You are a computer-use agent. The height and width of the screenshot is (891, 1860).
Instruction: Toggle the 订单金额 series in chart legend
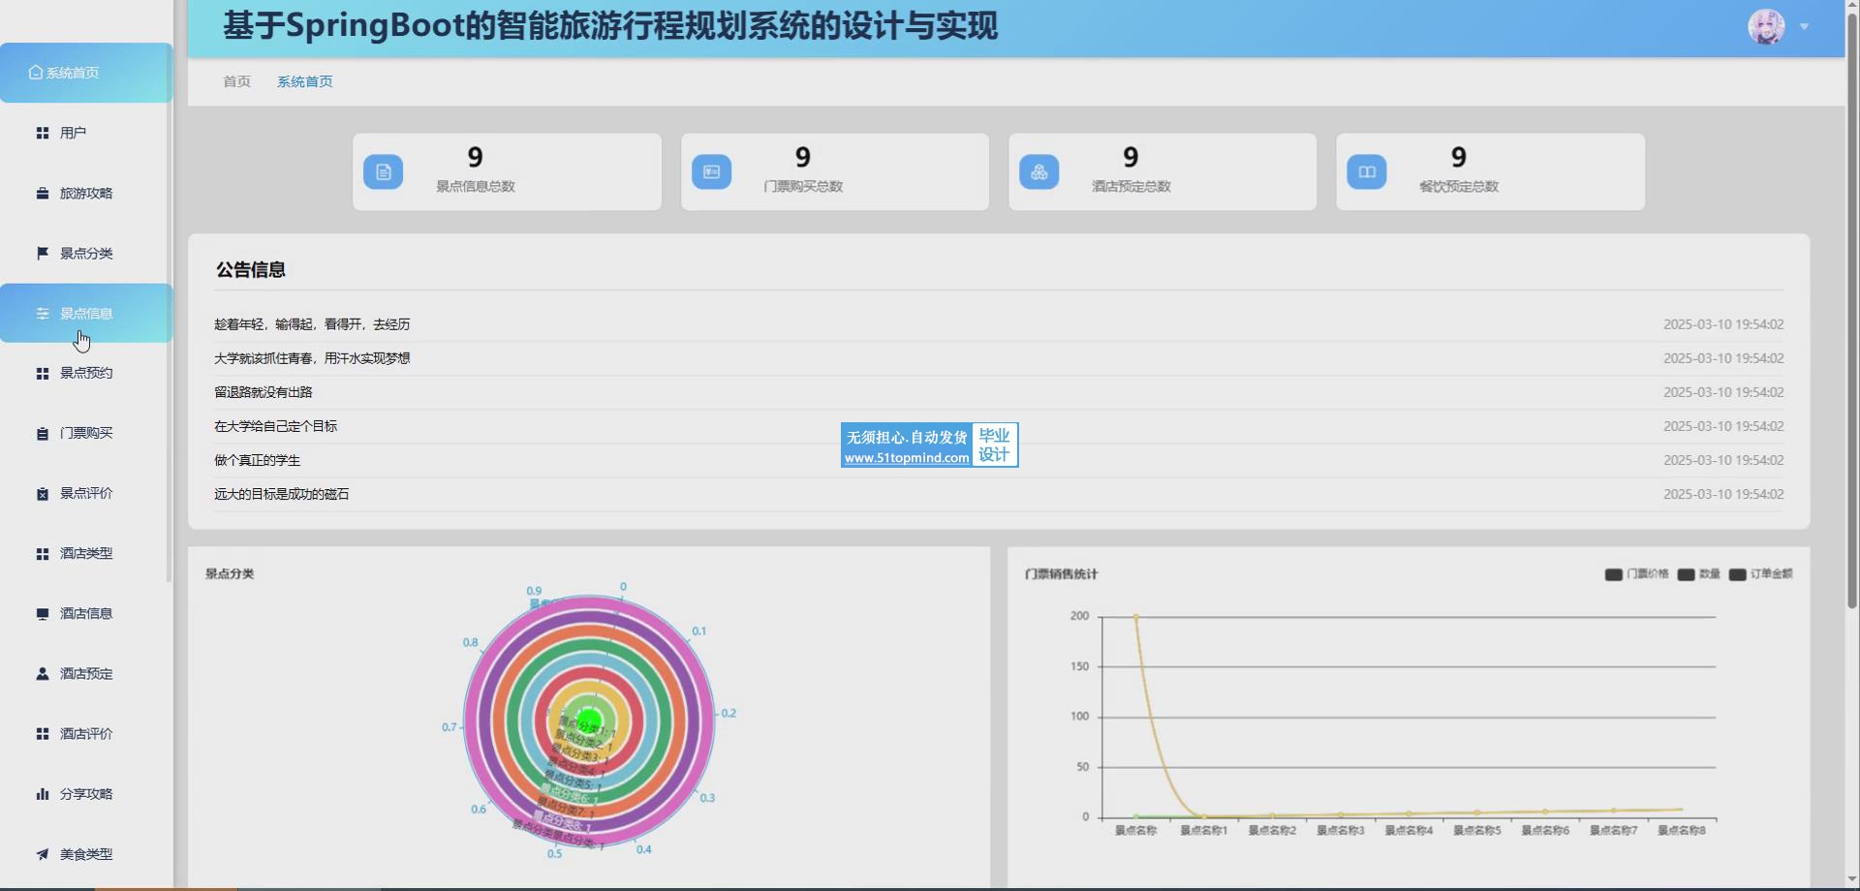[x=1761, y=574]
